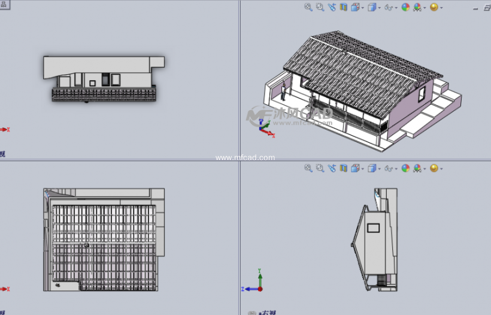Activate Section View in top viewport toolbar
The height and width of the screenshot is (315, 491).
(x=344, y=7)
